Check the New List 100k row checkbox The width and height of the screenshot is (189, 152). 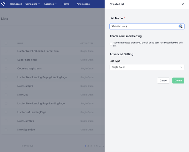point(6,121)
